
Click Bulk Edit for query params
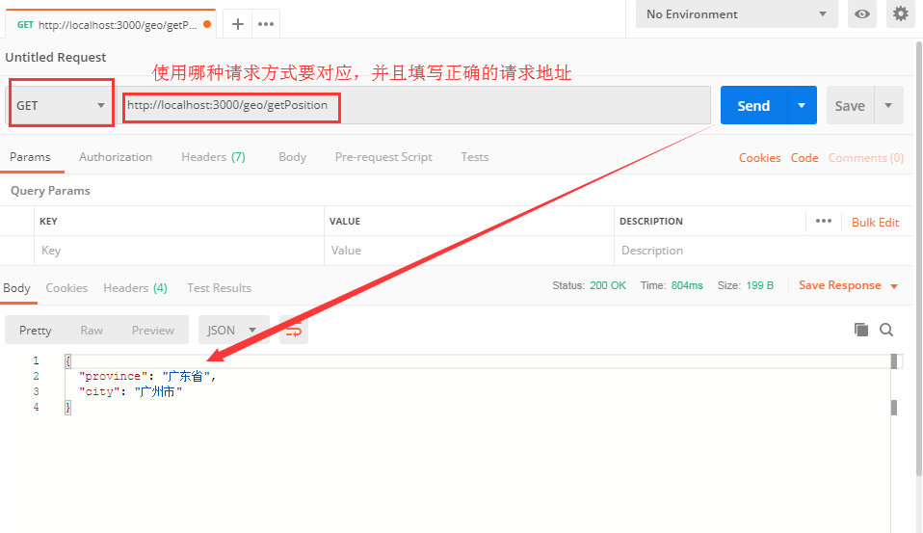(x=876, y=222)
